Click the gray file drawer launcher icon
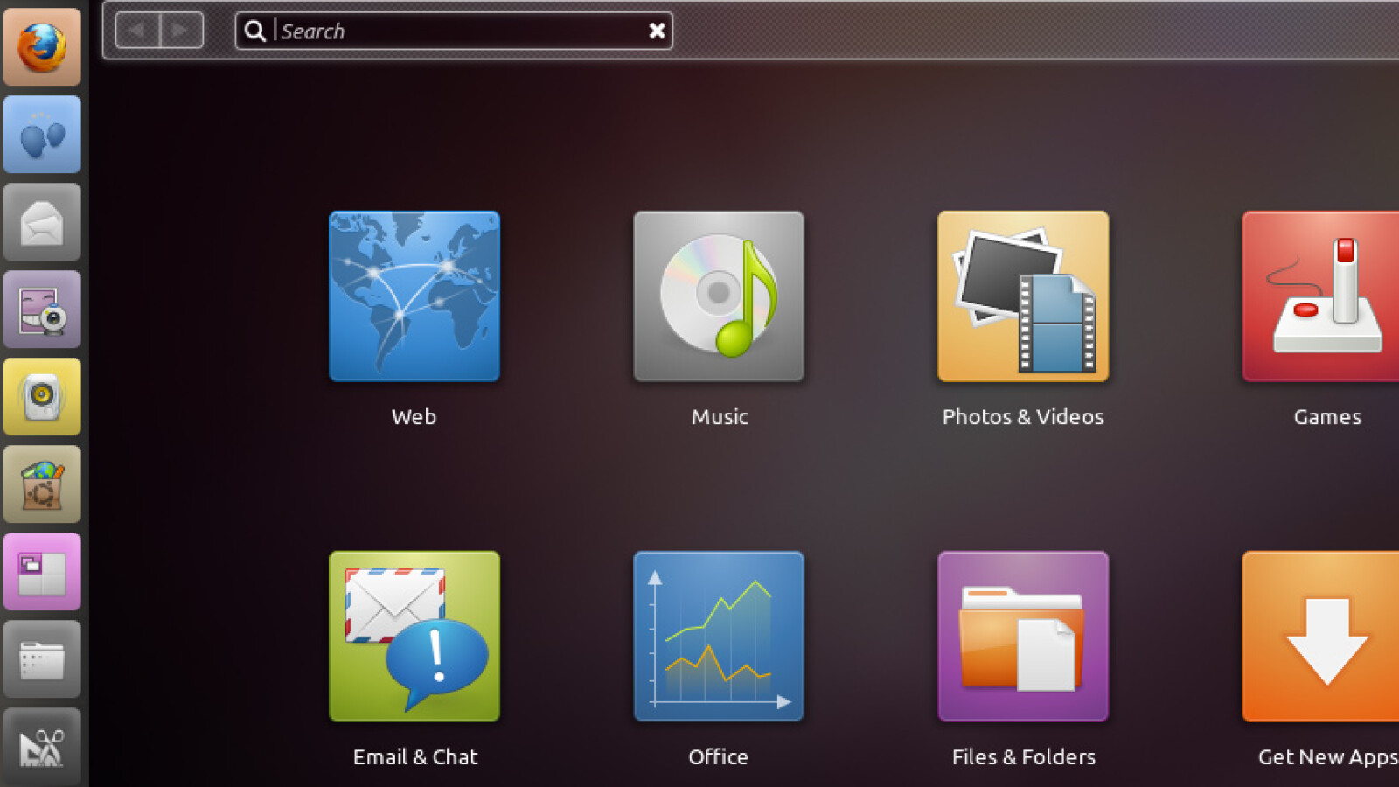1399x787 pixels. (x=42, y=659)
